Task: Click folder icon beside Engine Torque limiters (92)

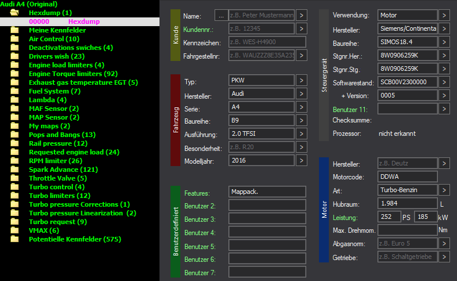Action: (14, 74)
